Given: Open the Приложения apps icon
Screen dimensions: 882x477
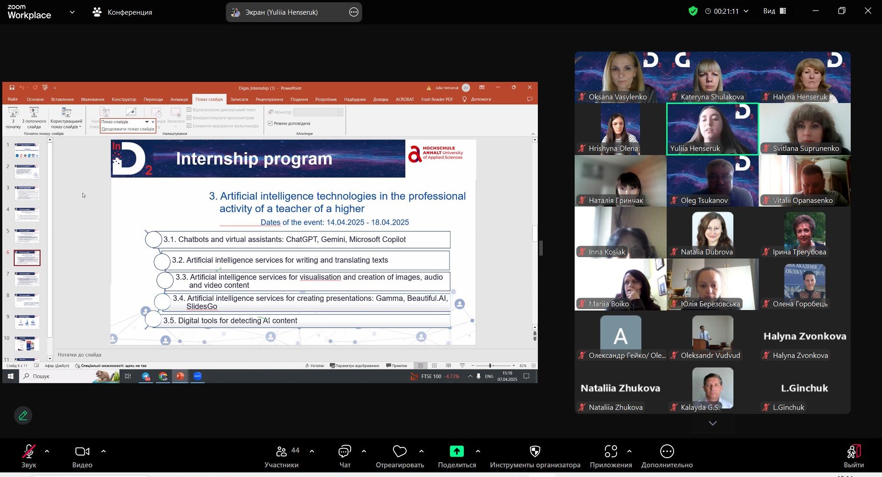Looking at the screenshot, I should (611, 452).
